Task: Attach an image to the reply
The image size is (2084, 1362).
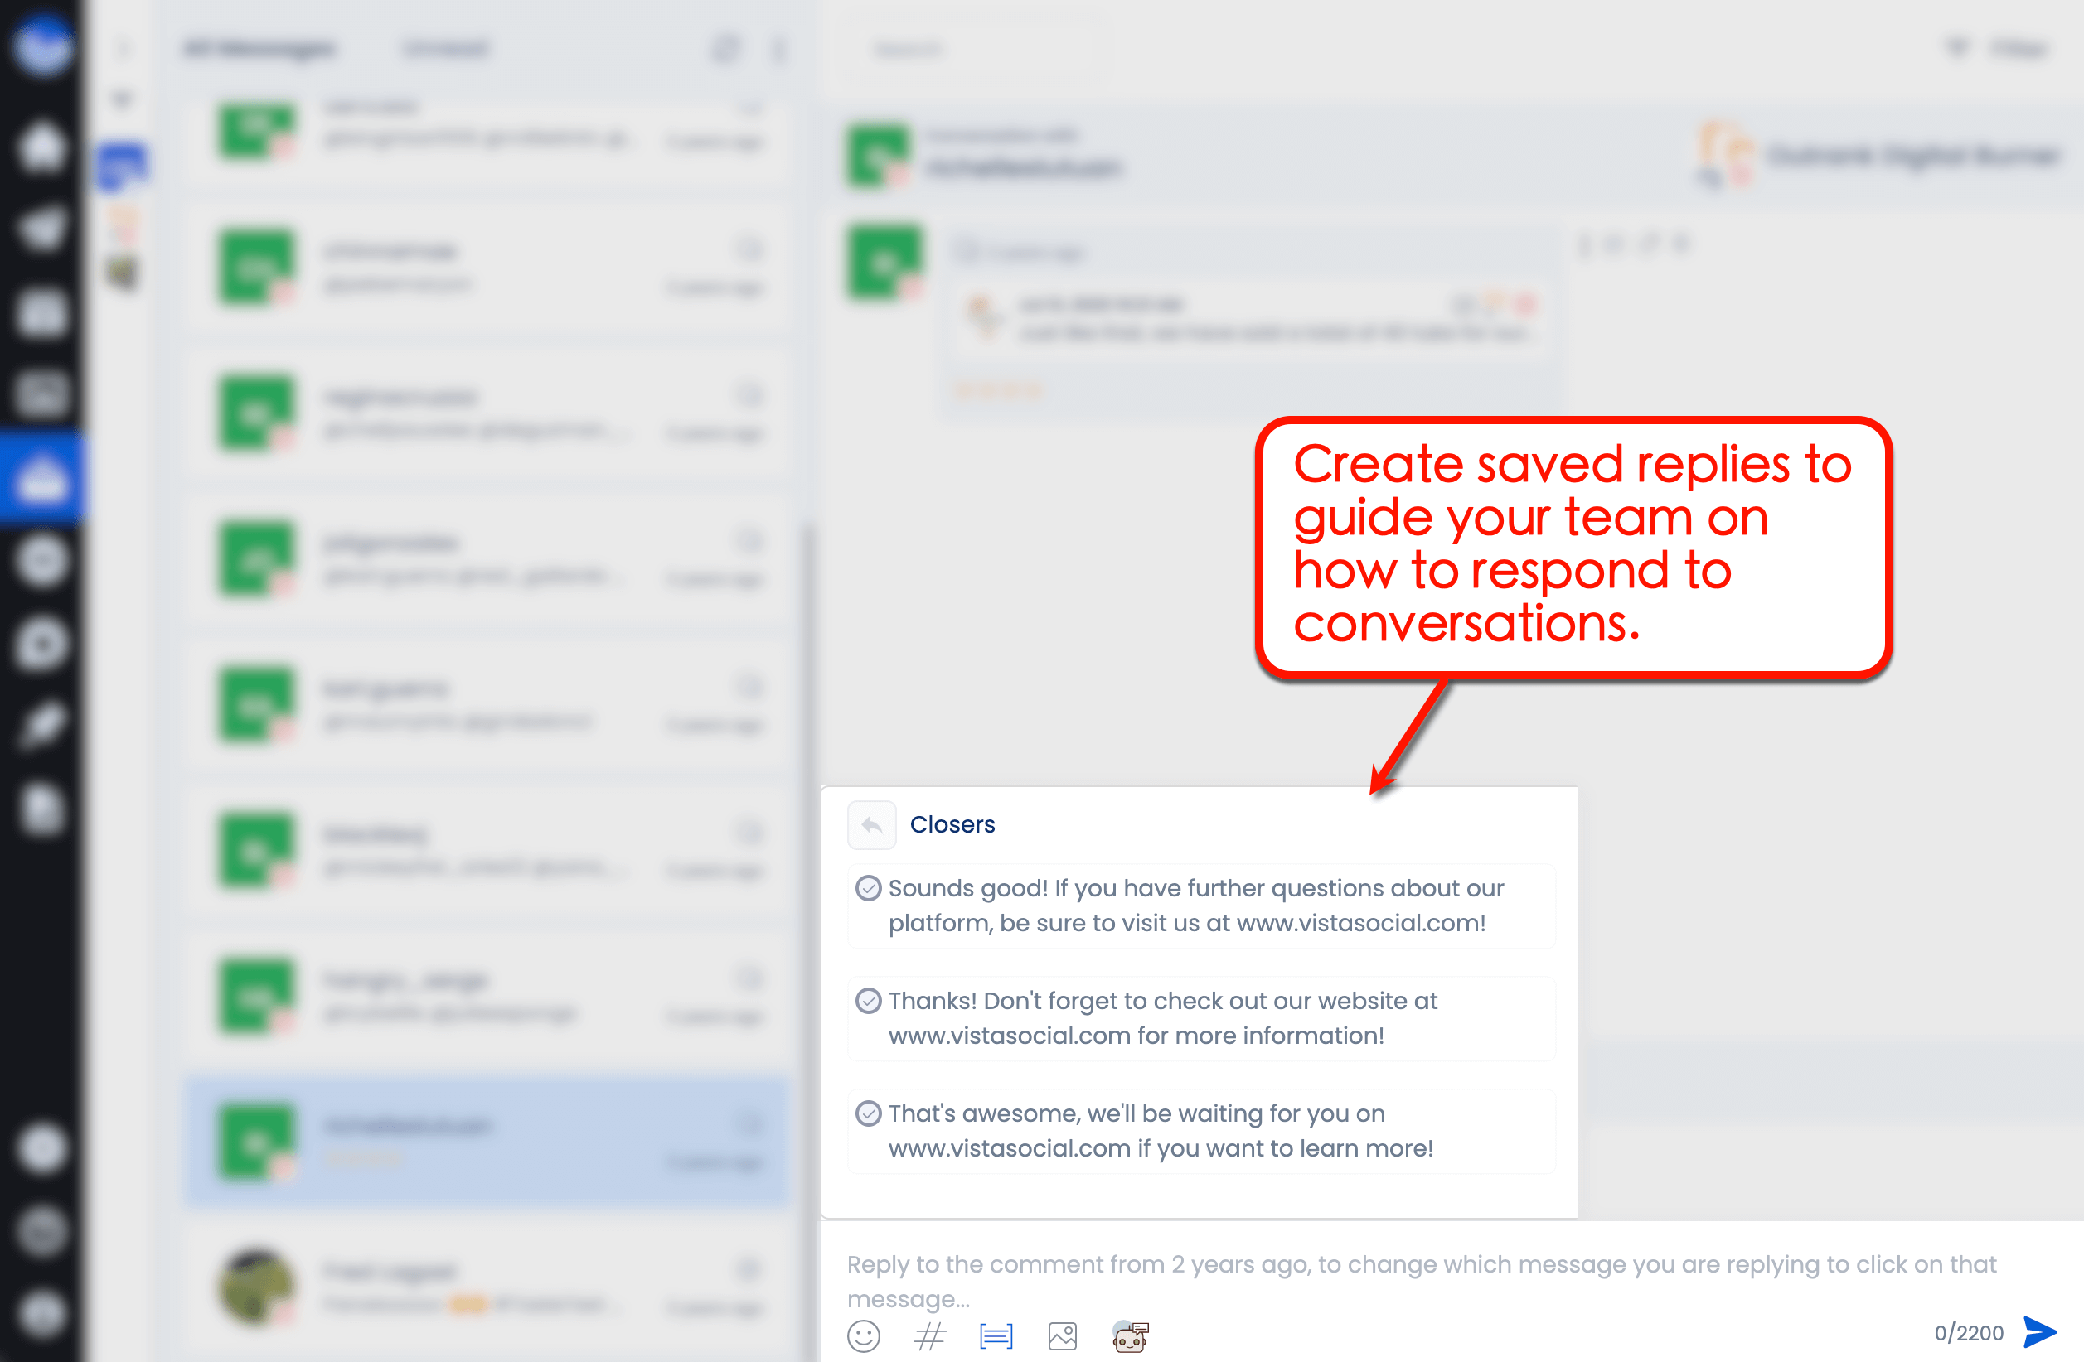Action: tap(1062, 1336)
